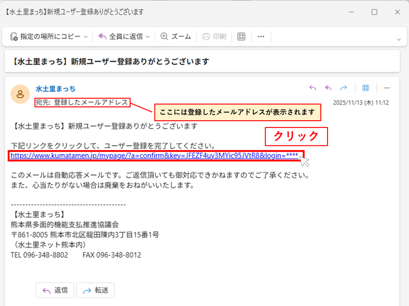Open the 全員に返信 dropdown chevron
The image size is (409, 306).
[148, 37]
